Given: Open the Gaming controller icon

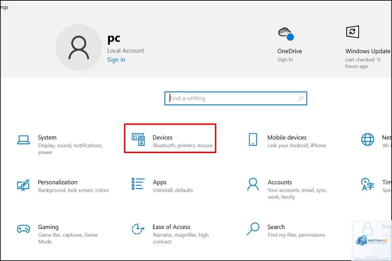Looking at the screenshot, I should click(x=23, y=229).
